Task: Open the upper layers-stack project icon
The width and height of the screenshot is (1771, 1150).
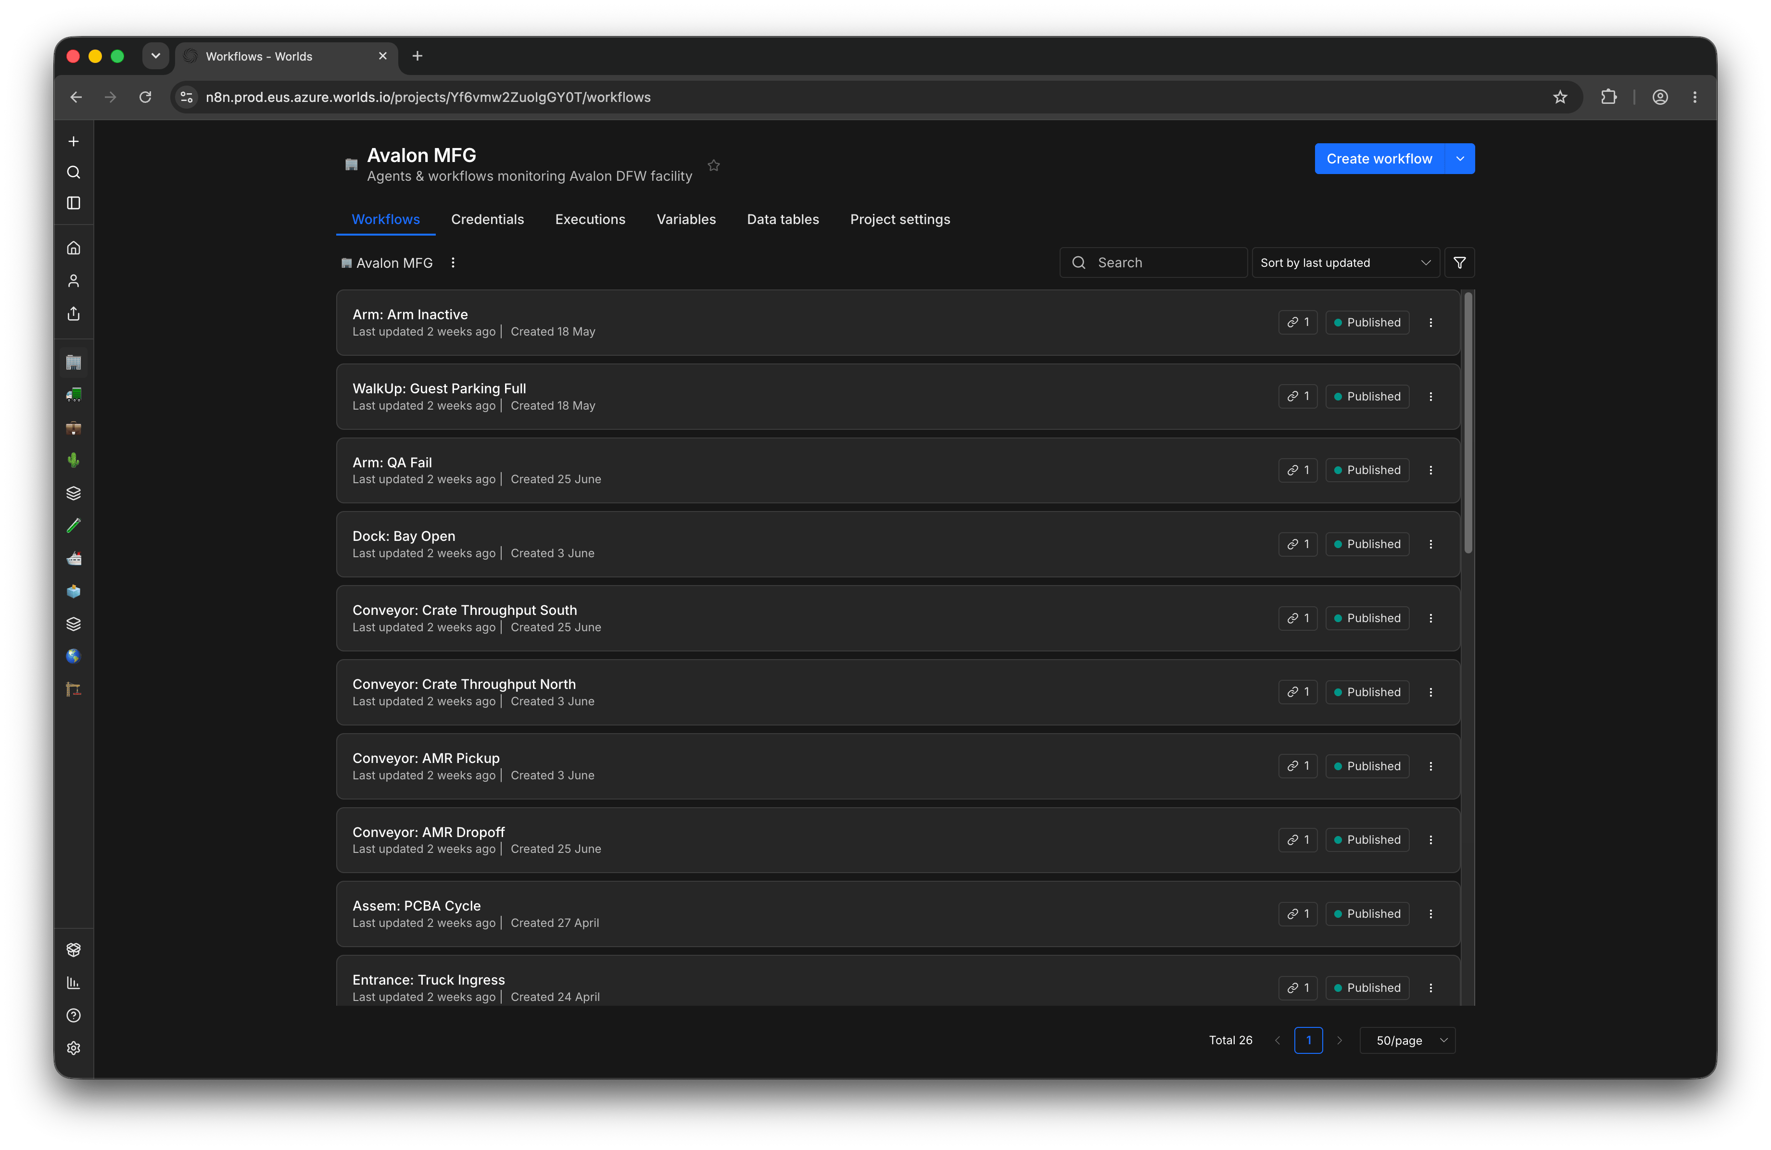Action: [x=74, y=493]
